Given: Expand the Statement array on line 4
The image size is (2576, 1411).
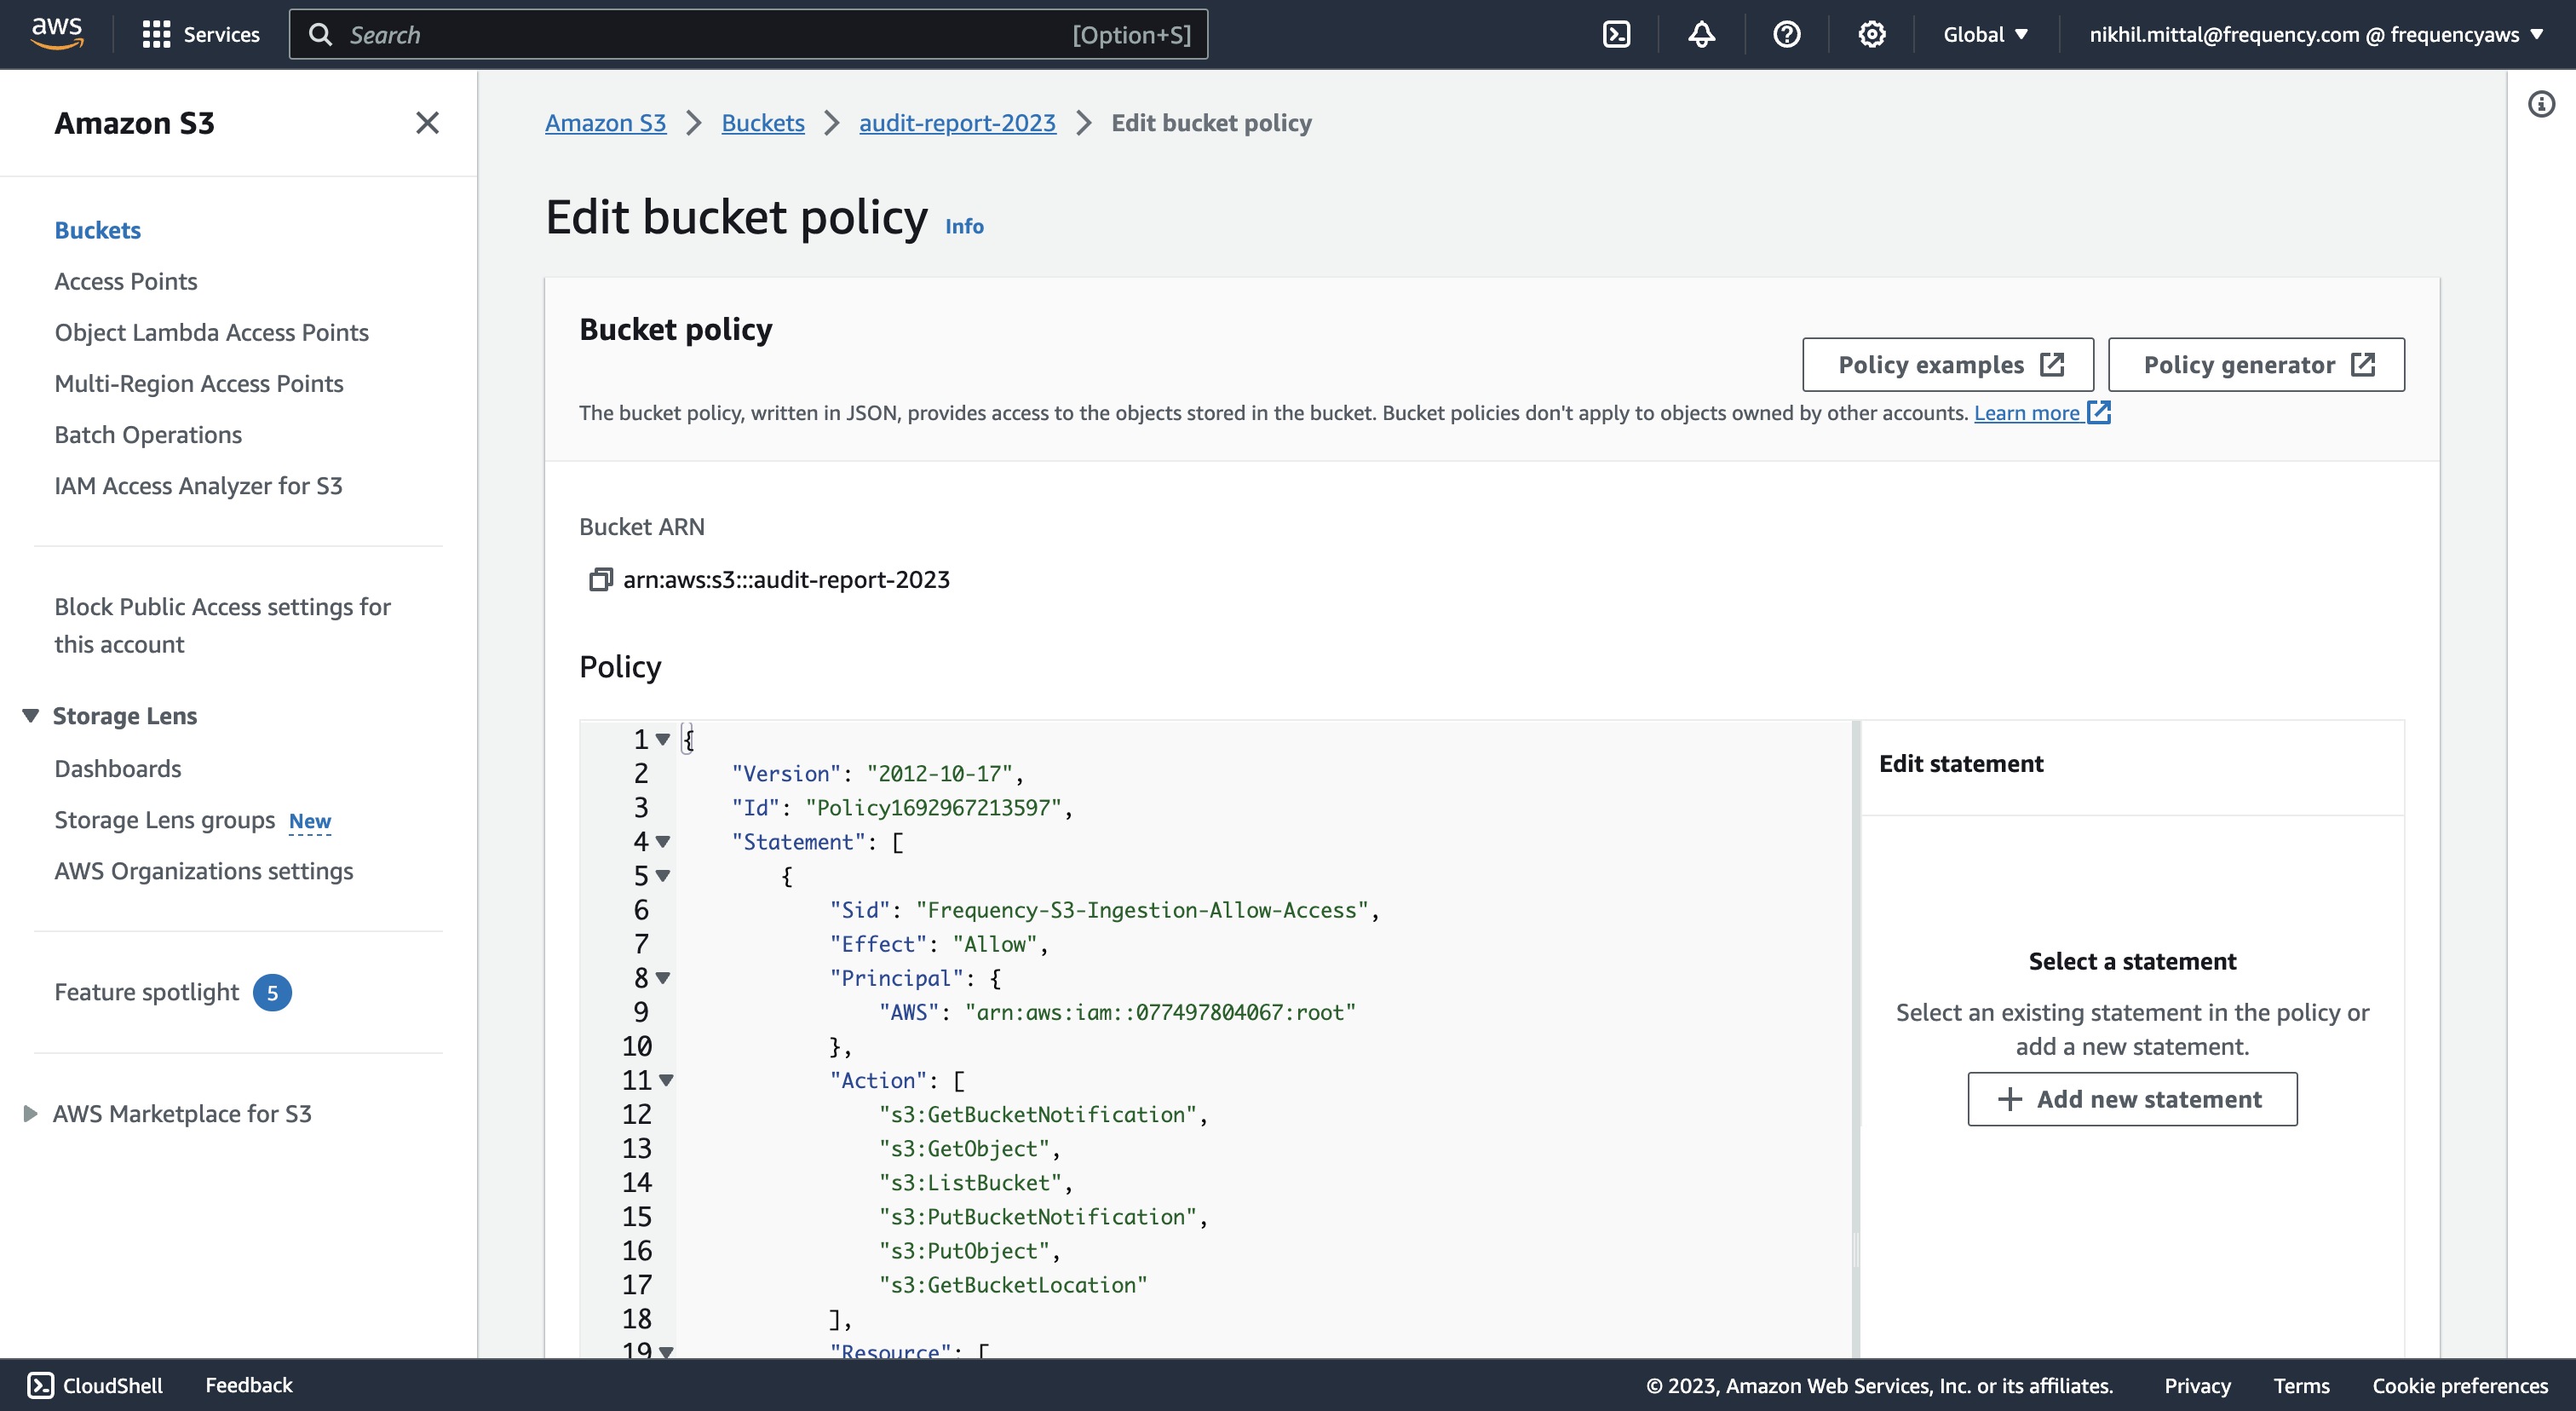Looking at the screenshot, I should [664, 843].
